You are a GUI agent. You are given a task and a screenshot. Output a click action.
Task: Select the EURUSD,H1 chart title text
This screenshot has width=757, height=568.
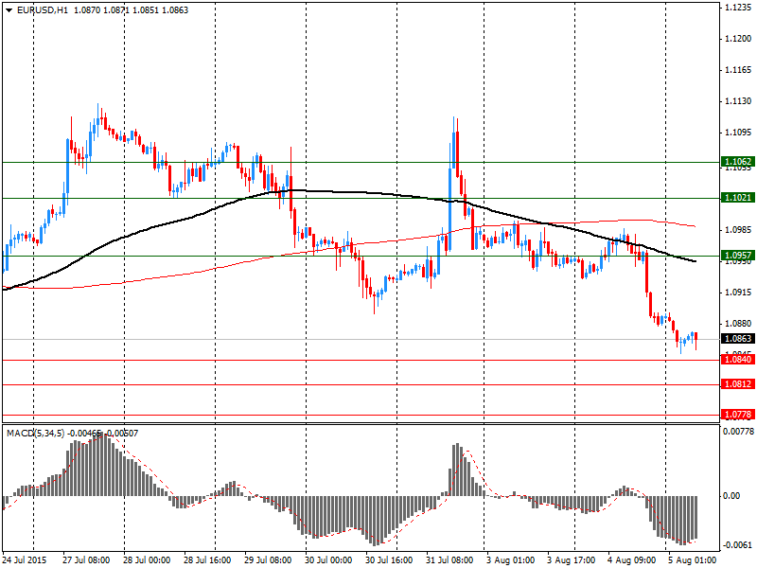[42, 10]
